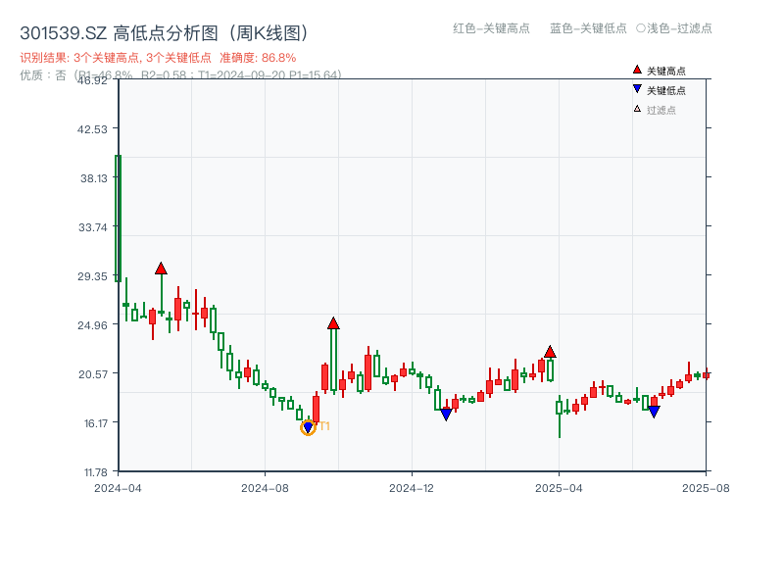
Task: Select the red triangle marker near 24.96 level
Action: 334,321
